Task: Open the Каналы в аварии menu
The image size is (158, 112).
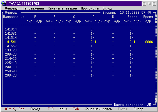Action: 62,8
